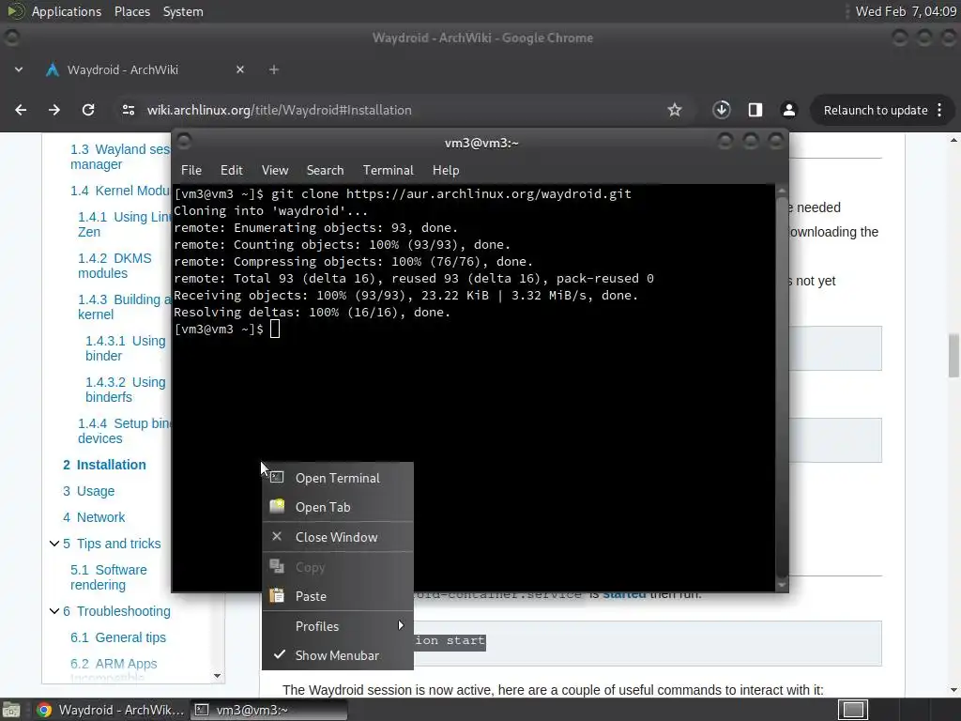
Task: Choose Open Terminal from context menu
Action: tap(338, 478)
